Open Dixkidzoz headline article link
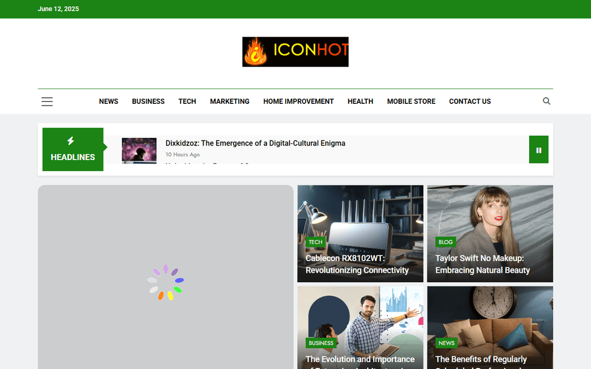591x369 pixels. 255,143
